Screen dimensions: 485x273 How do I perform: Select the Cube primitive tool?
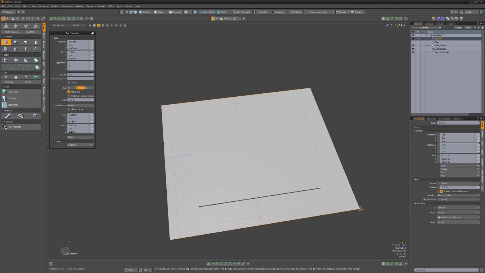click(x=6, y=42)
